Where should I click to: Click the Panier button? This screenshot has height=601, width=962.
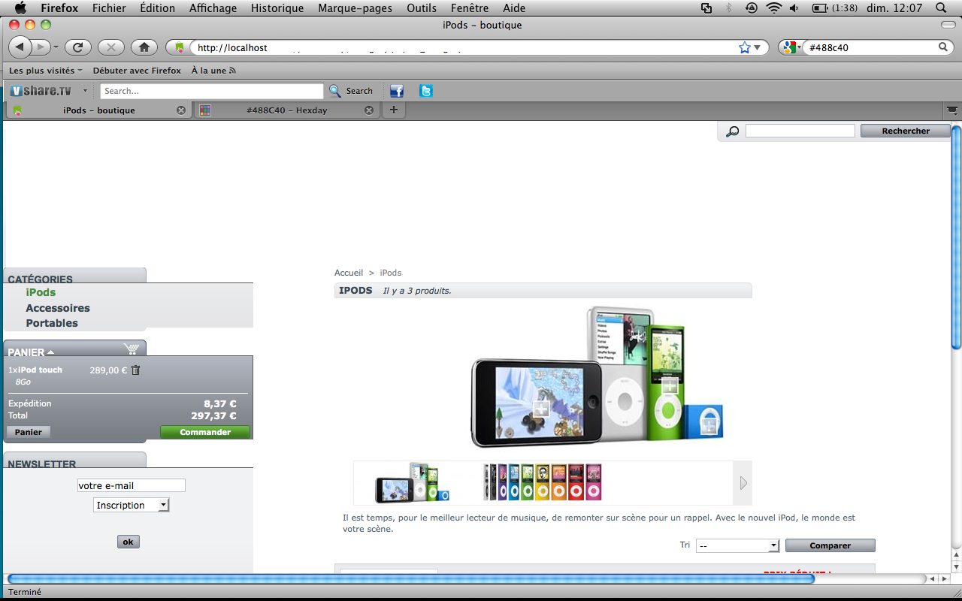point(29,432)
